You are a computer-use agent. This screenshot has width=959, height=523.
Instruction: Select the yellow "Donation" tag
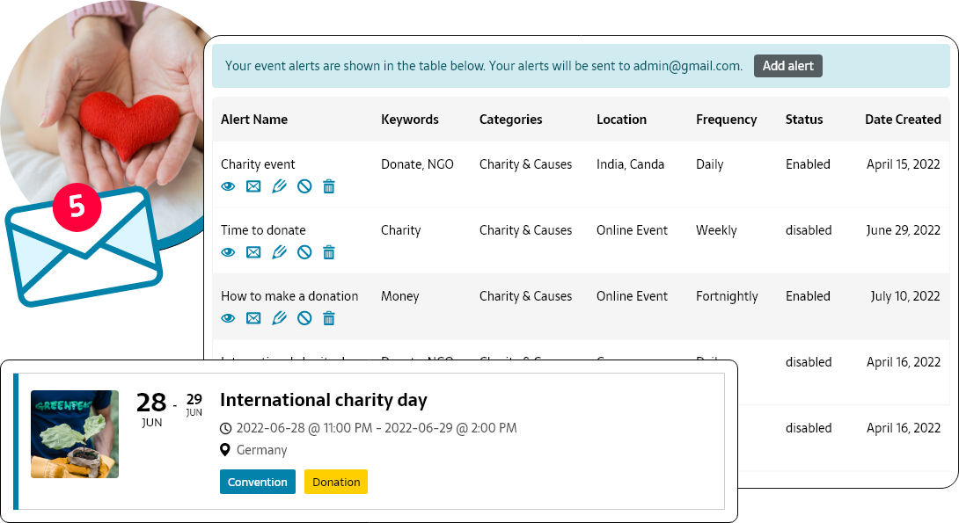(x=335, y=482)
